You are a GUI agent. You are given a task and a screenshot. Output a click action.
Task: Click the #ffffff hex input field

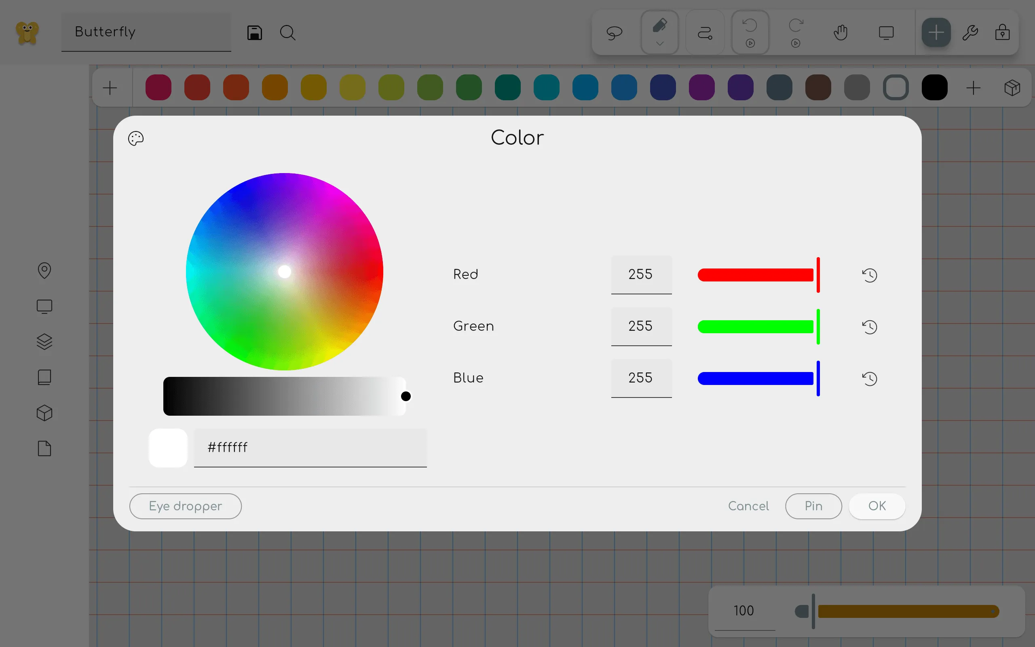point(310,448)
